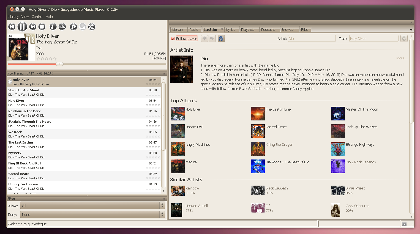Open the Master Of The Moon album link
Screen dimensions: 420x234
click(362, 109)
